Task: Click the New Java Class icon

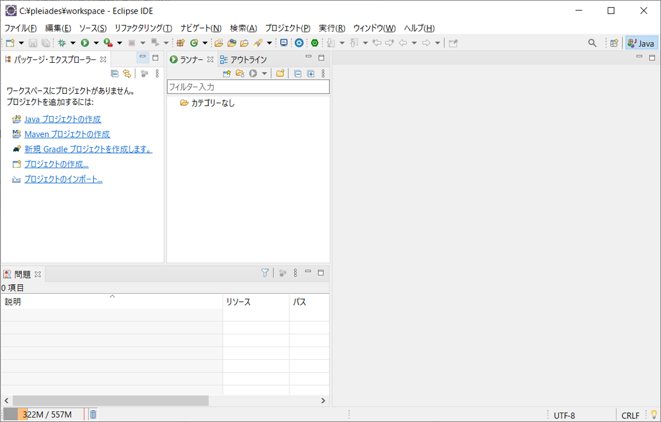Action: click(194, 43)
